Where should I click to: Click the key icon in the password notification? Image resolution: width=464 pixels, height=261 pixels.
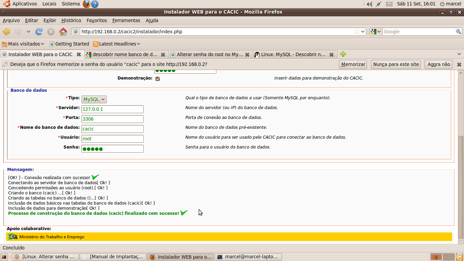[x=5, y=64]
